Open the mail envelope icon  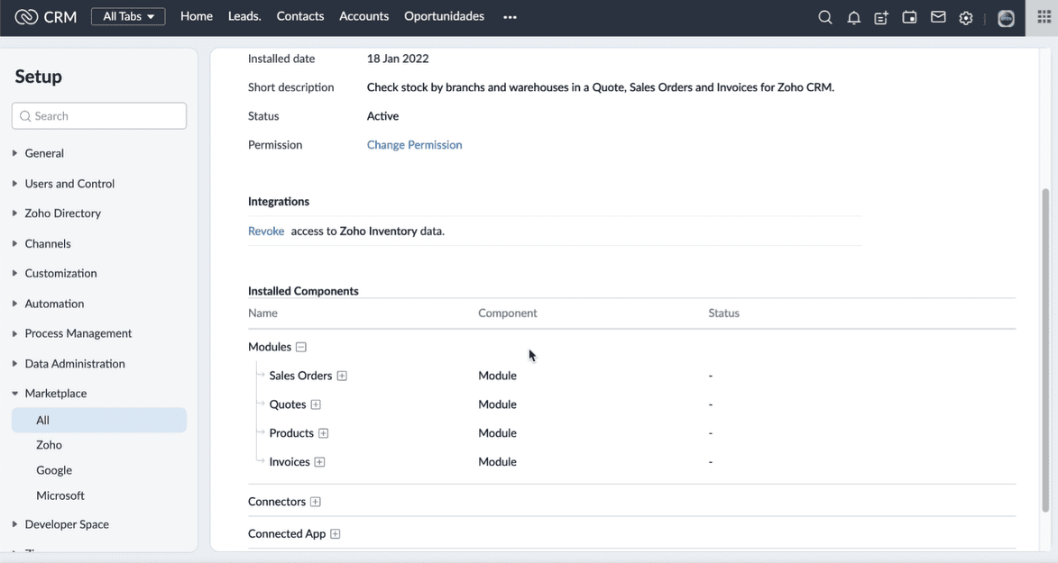click(x=938, y=17)
